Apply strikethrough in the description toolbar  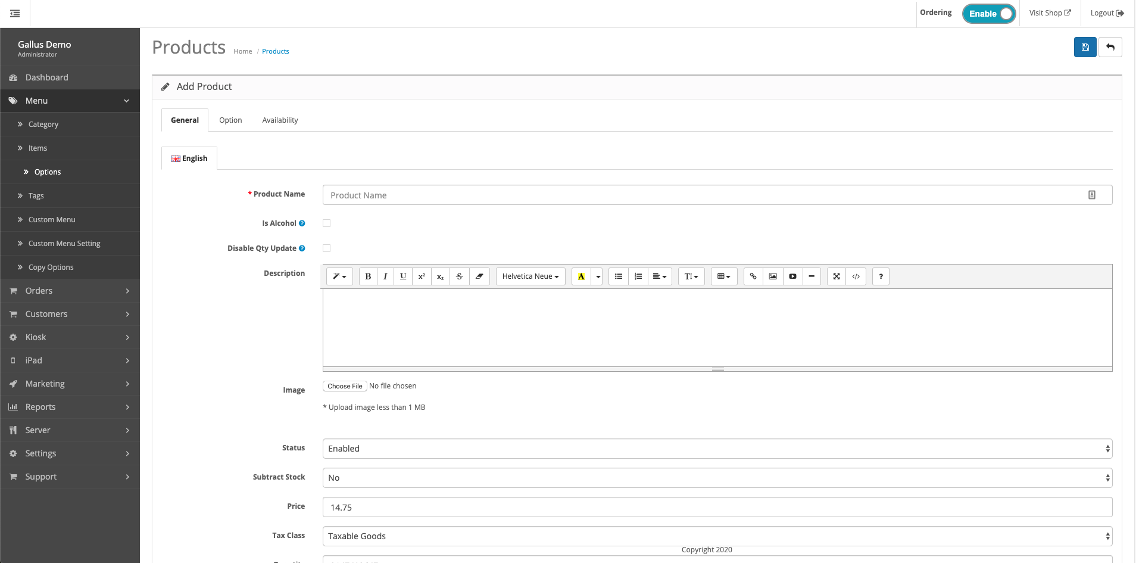[459, 276]
